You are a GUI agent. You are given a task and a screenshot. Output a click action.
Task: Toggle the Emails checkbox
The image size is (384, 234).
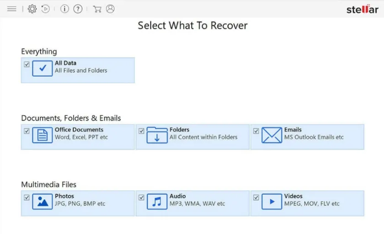click(x=256, y=131)
